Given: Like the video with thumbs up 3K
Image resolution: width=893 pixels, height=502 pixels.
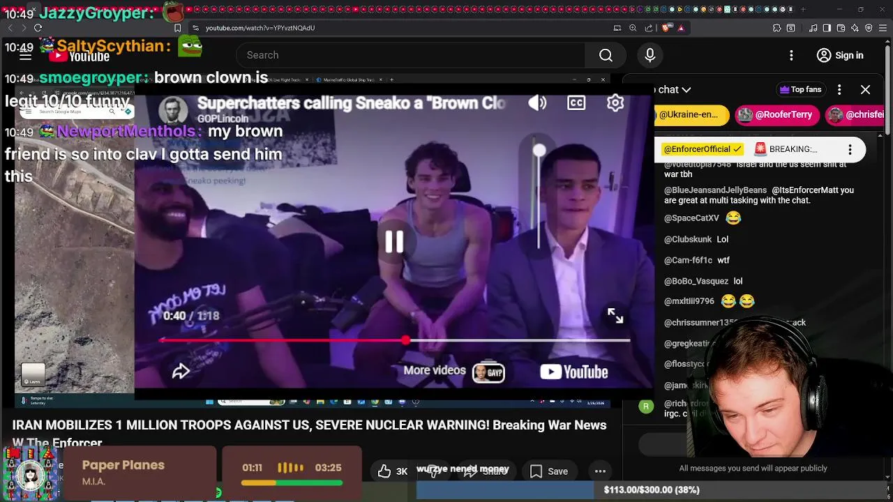Looking at the screenshot, I should point(392,471).
